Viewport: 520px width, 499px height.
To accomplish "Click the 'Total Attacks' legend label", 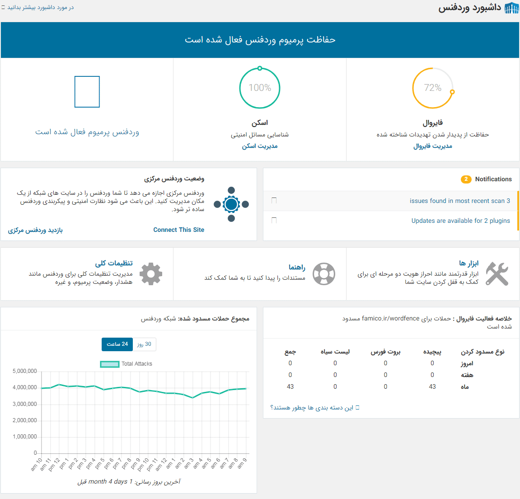I will [x=136, y=364].
